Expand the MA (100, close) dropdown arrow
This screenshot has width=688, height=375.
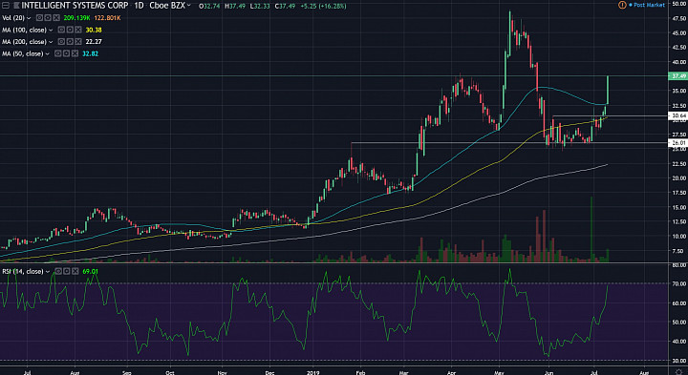pyautogui.click(x=51, y=31)
